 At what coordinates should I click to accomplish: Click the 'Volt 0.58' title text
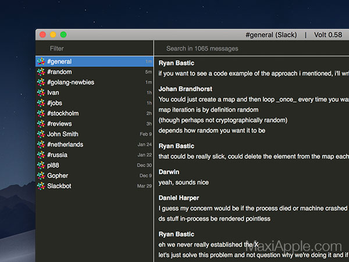point(328,35)
